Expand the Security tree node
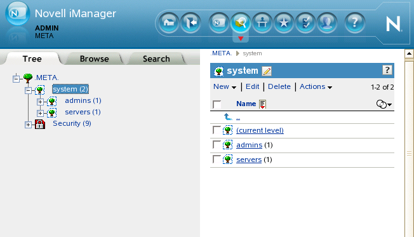This screenshot has width=414, height=237. point(28,125)
